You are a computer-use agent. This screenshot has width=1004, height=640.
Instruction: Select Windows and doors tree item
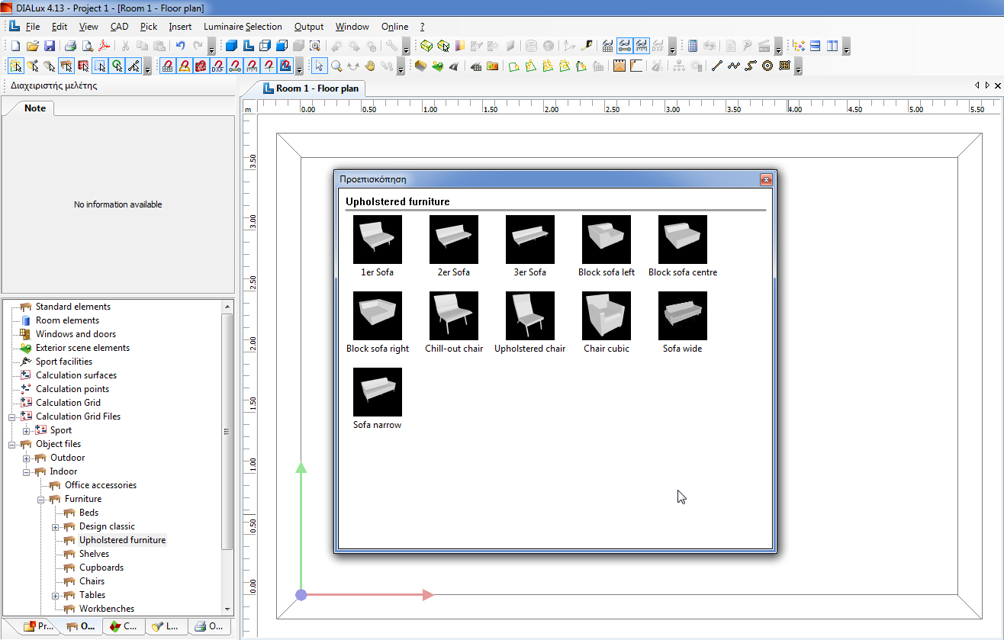(x=76, y=334)
